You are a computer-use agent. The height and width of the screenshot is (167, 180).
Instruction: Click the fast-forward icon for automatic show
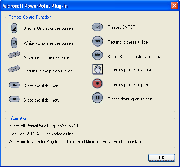[x=97, y=55]
